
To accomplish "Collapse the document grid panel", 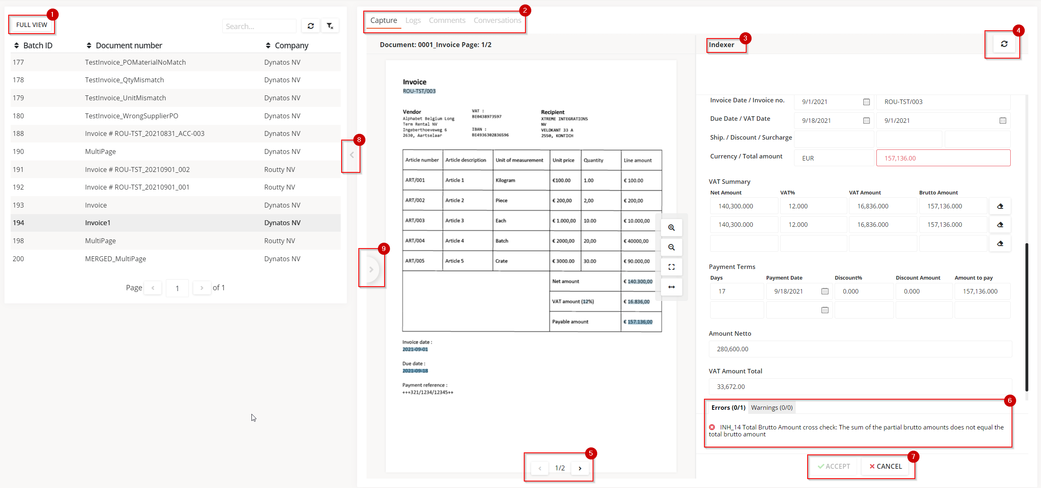I will 351,155.
